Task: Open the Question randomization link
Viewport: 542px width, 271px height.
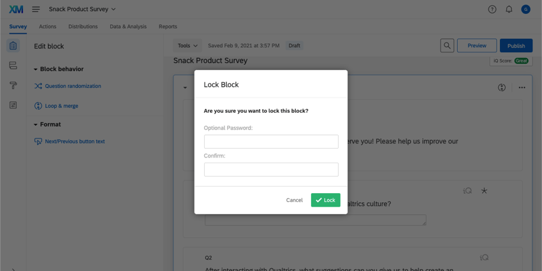Action: [x=73, y=86]
